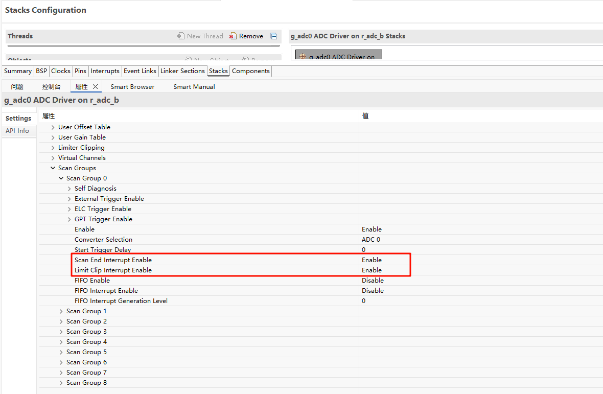Click the Remove thread icon
Viewport: 603px width, 394px height.
pyautogui.click(x=233, y=36)
